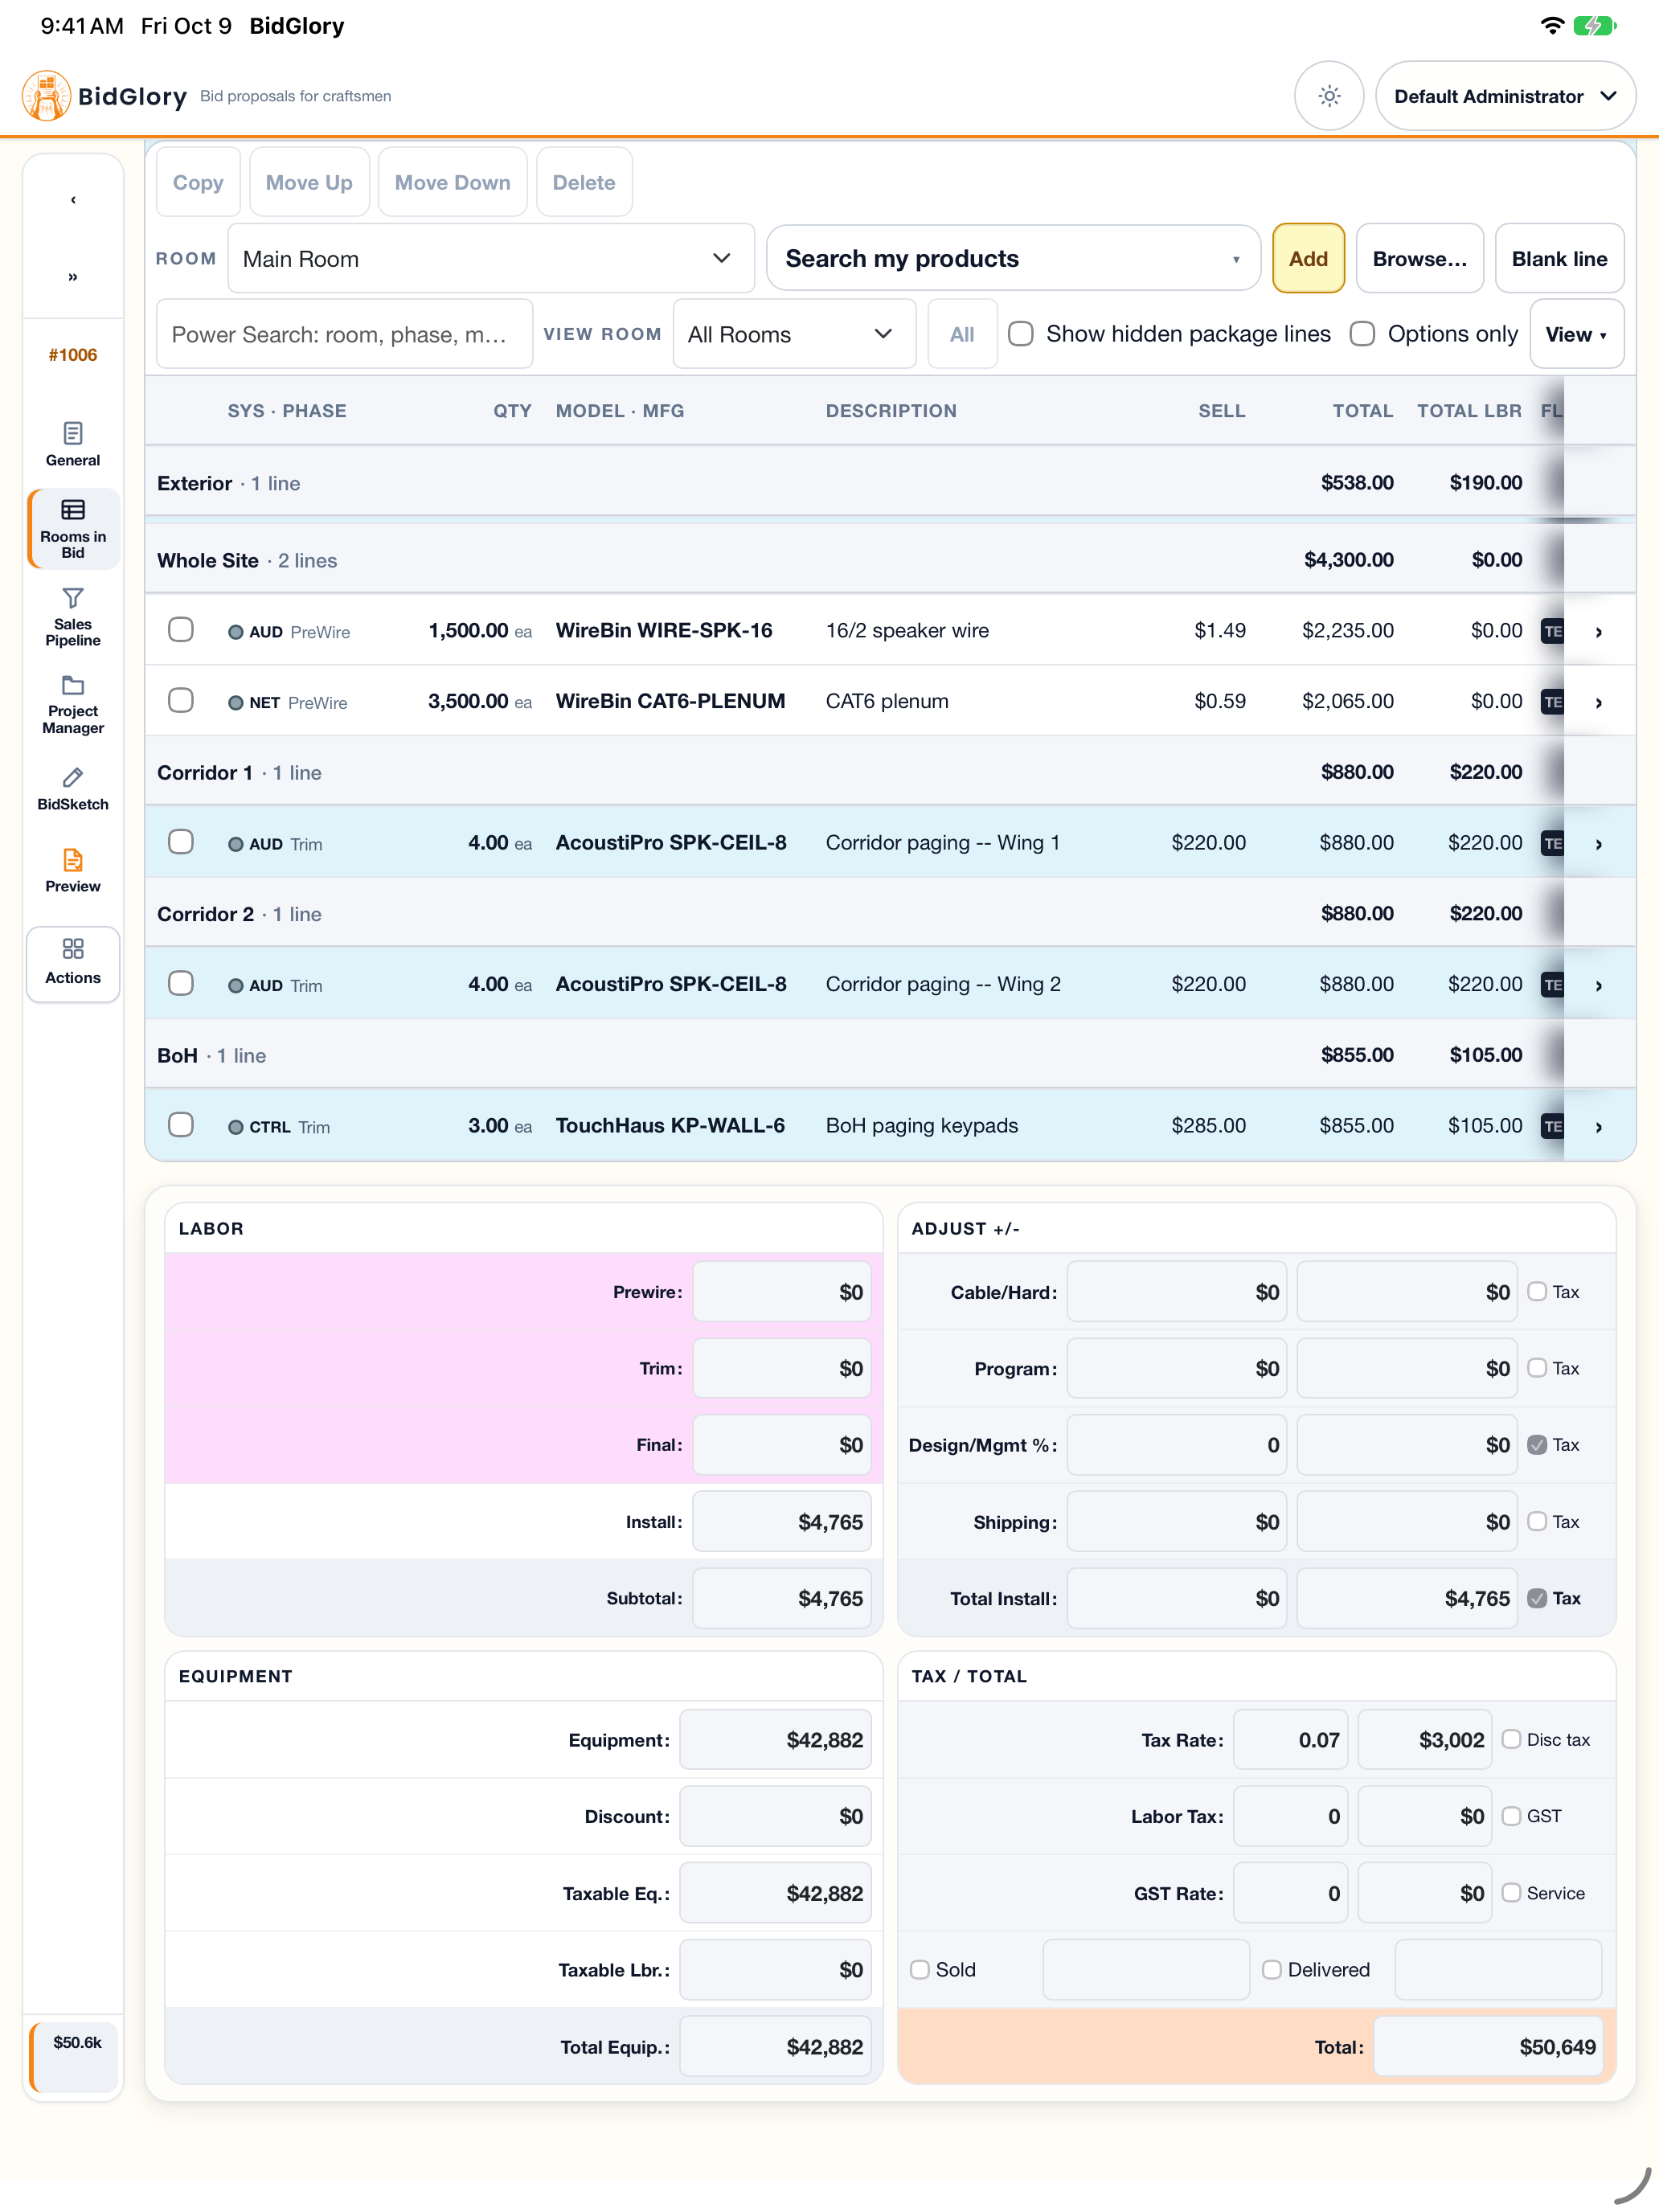Open the View dropdown menu
The height and width of the screenshot is (2212, 1659).
tap(1577, 334)
